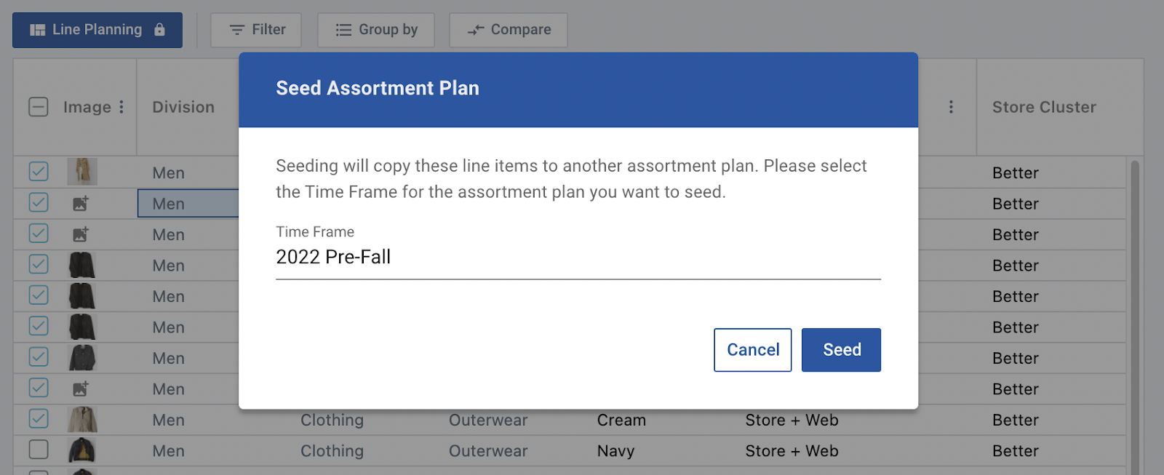
Task: Cancel the Seed Assortment Plan dialog
Action: pos(753,350)
